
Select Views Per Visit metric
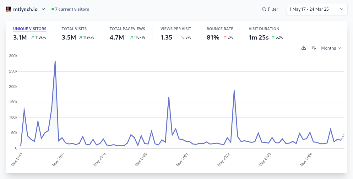coord(176,29)
